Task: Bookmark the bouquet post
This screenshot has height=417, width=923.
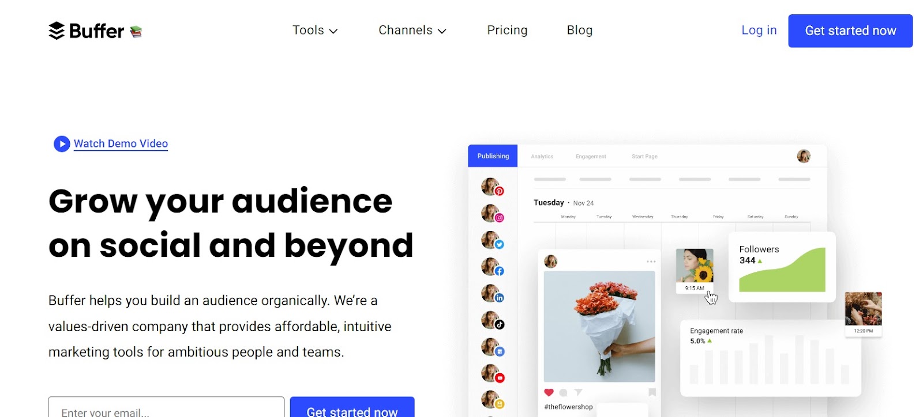Action: 652,392
